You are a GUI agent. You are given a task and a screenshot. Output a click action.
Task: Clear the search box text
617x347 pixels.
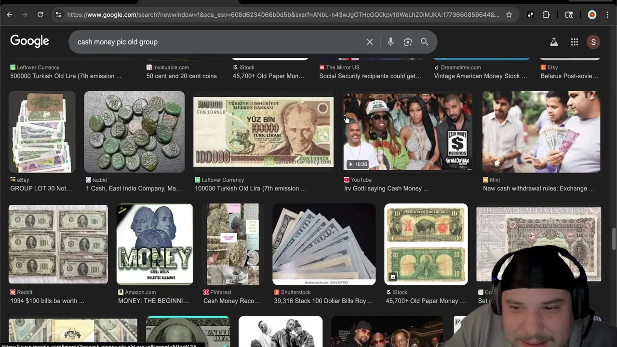370,42
